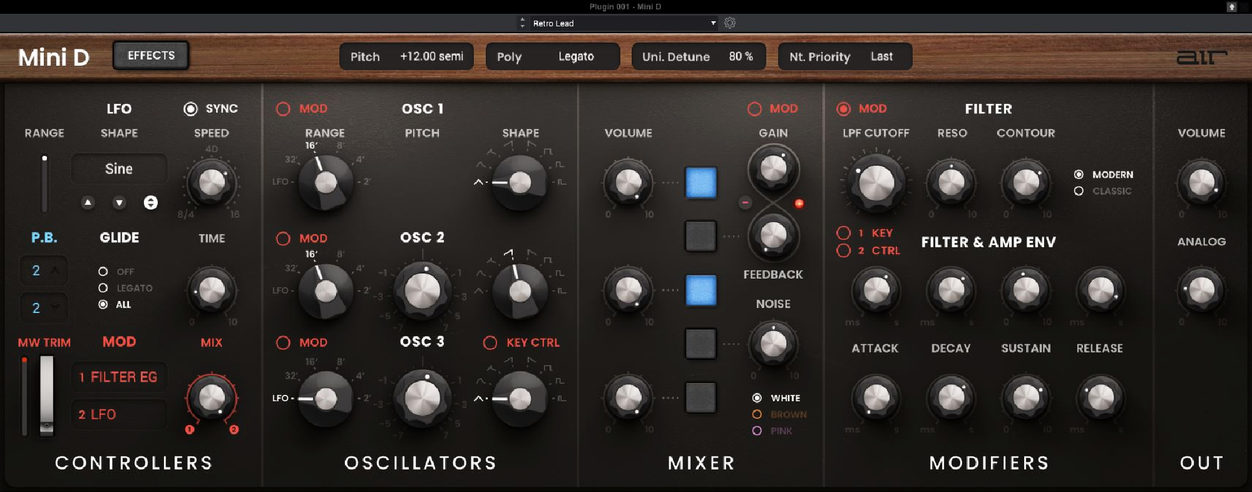Click the FEEDBACK knob
The width and height of the screenshot is (1252, 492).
tap(773, 236)
